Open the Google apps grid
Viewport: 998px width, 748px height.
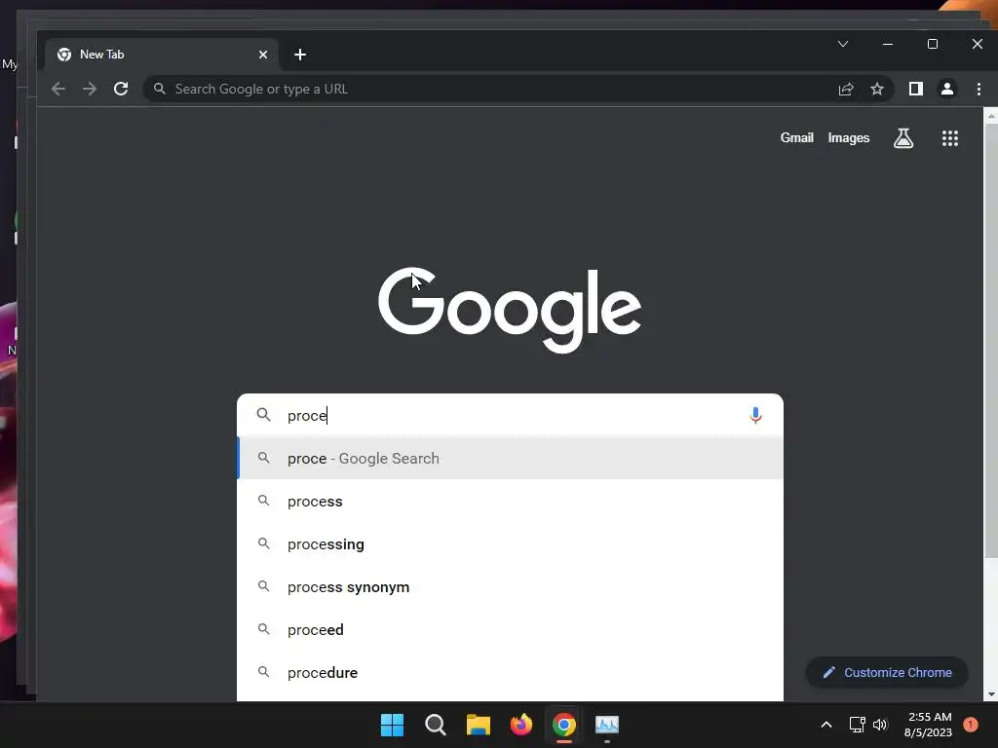click(949, 138)
